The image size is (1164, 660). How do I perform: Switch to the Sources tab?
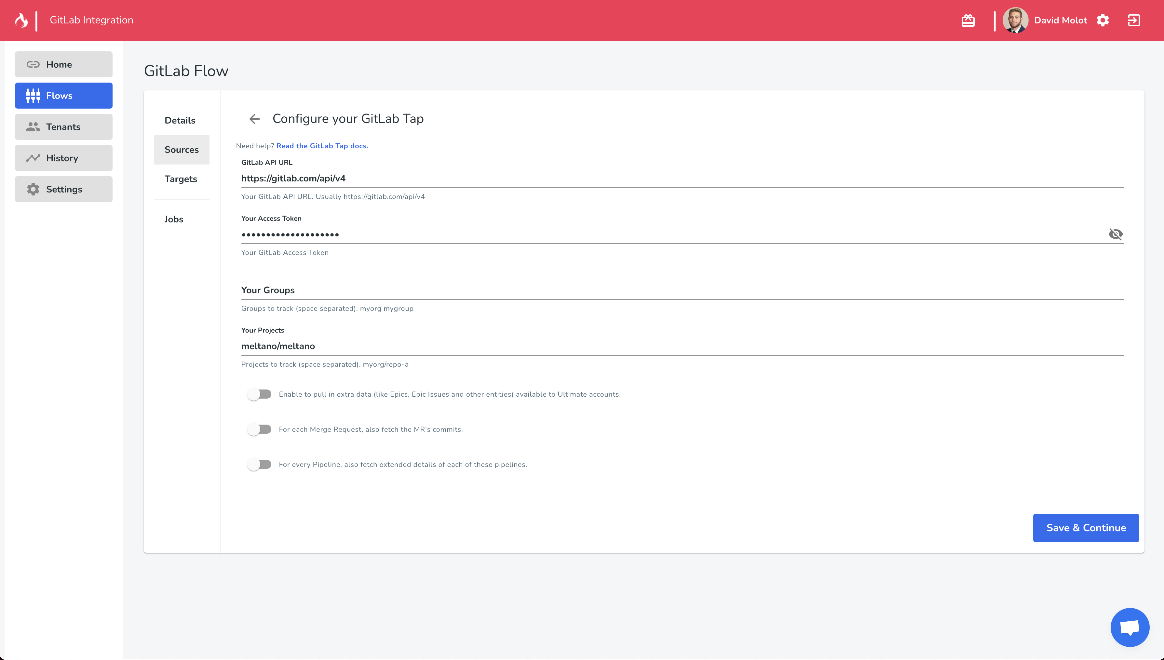click(x=182, y=150)
